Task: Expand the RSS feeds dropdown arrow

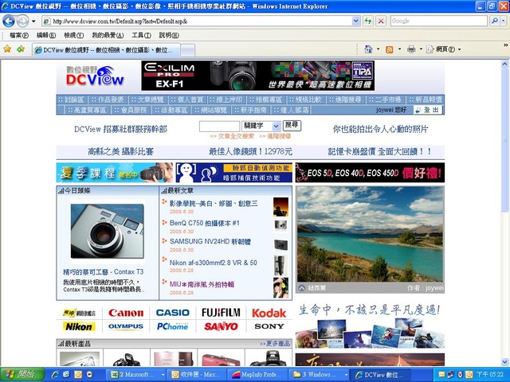Action: [399, 49]
